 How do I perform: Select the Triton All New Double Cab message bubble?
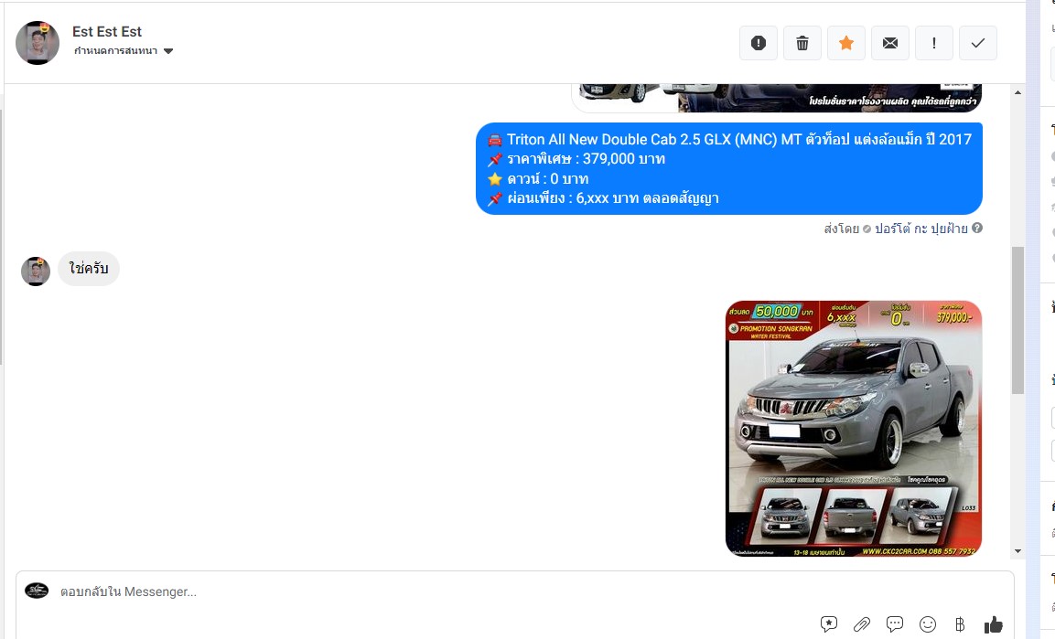coord(728,168)
